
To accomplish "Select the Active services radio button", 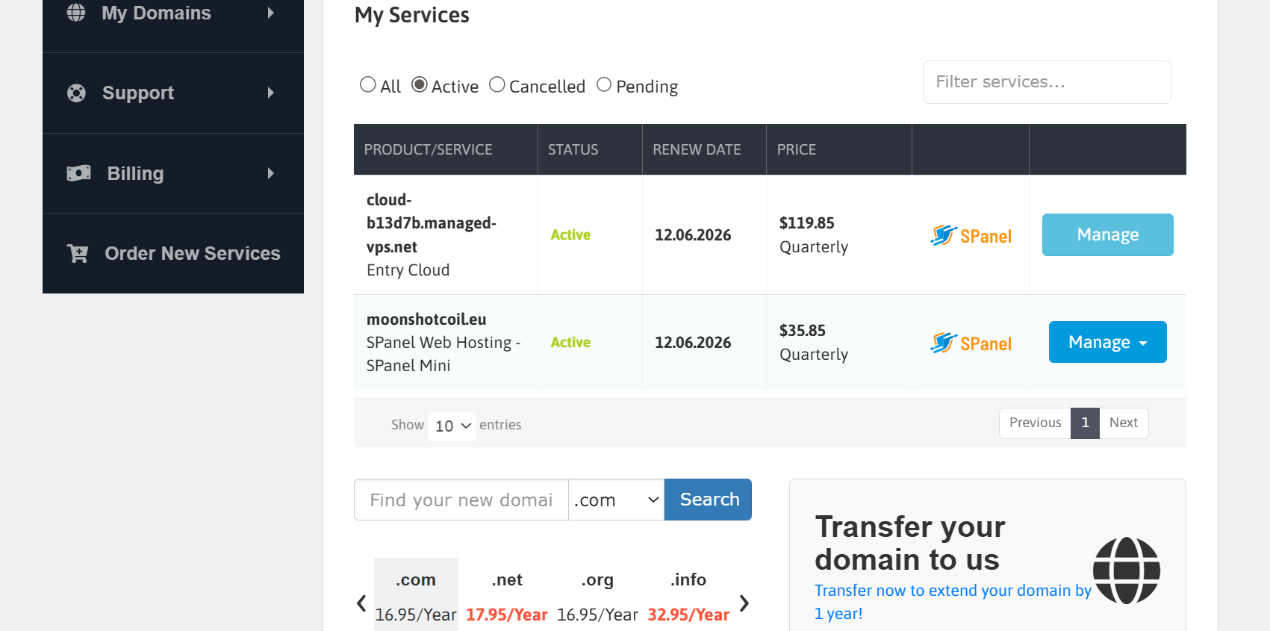I will pos(420,84).
